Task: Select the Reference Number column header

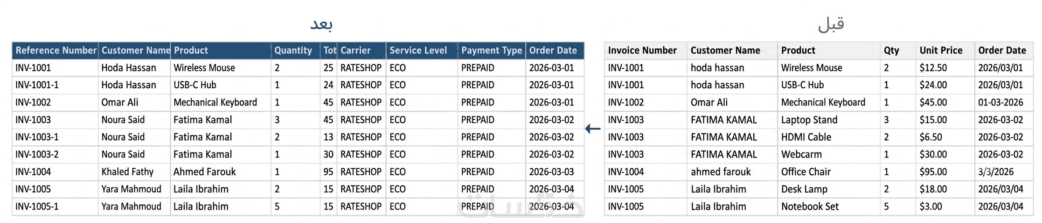Action: [56, 50]
